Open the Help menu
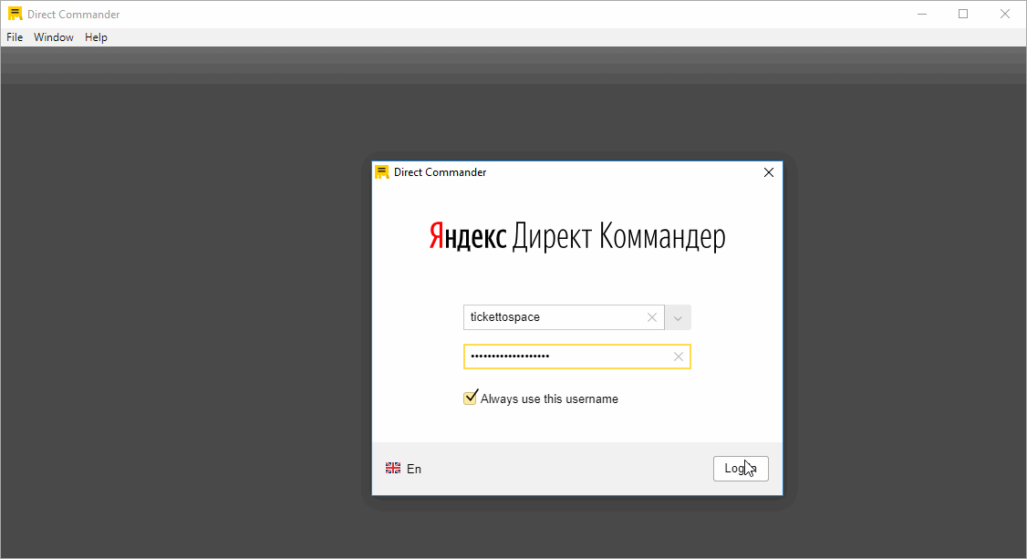This screenshot has height=559, width=1027. pos(96,37)
